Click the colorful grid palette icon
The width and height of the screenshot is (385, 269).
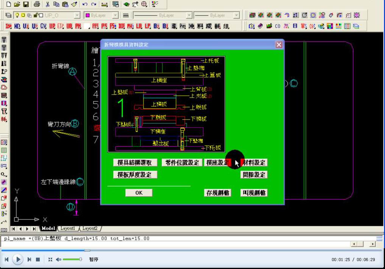(x=330, y=26)
